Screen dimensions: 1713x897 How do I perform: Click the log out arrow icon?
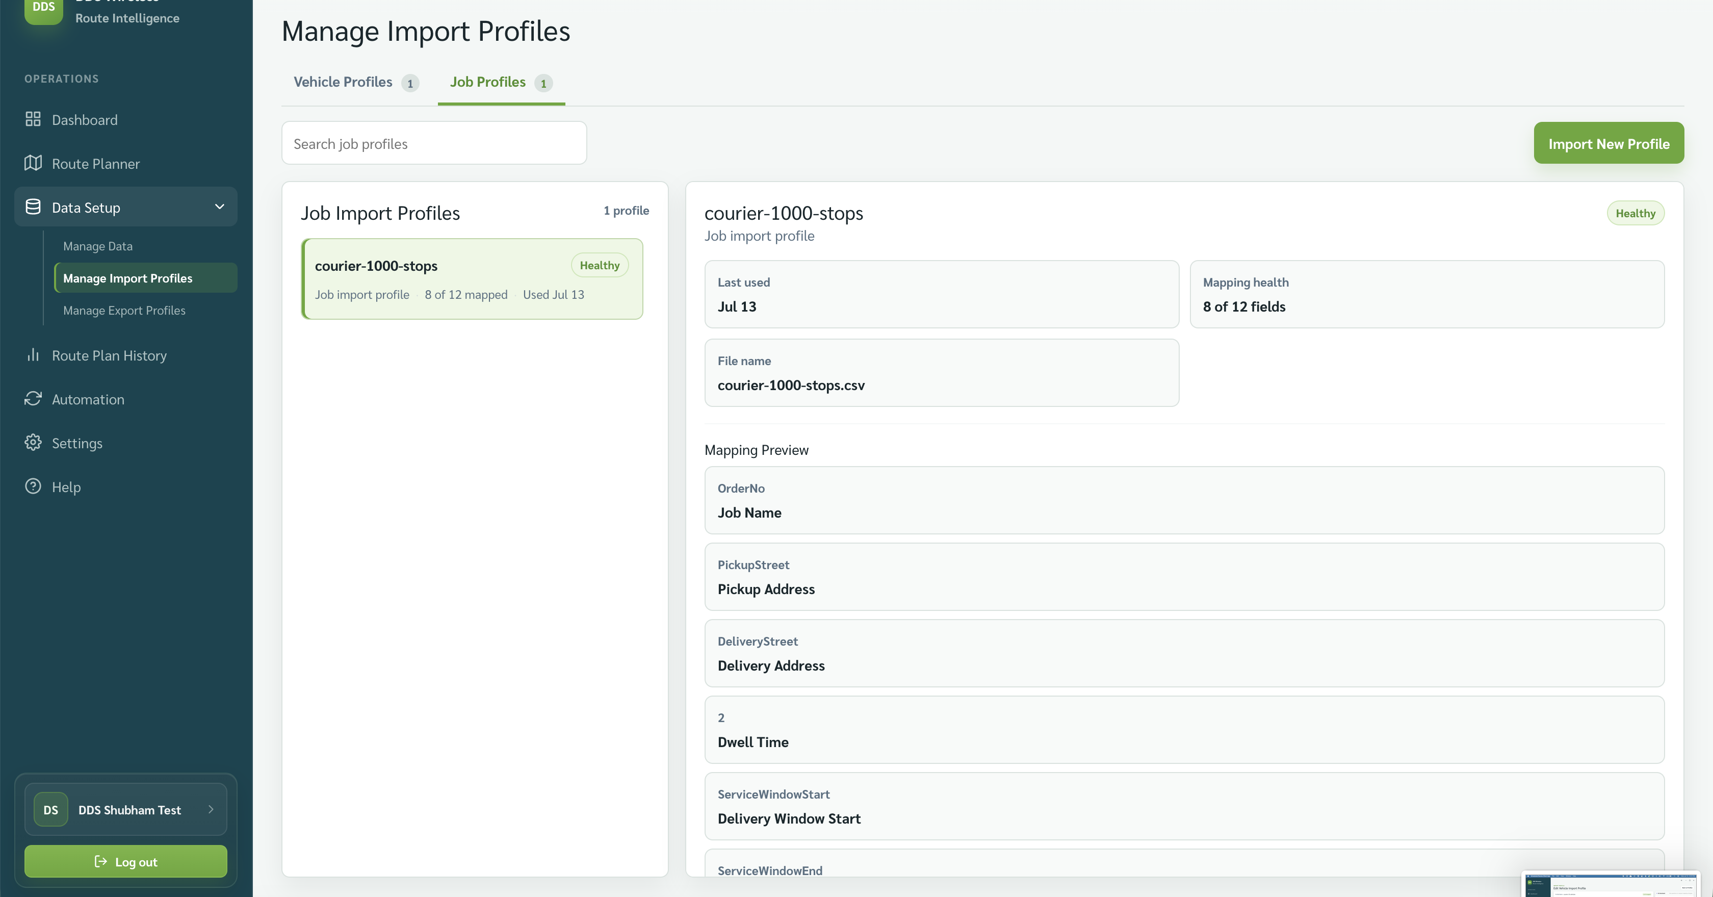[100, 861]
